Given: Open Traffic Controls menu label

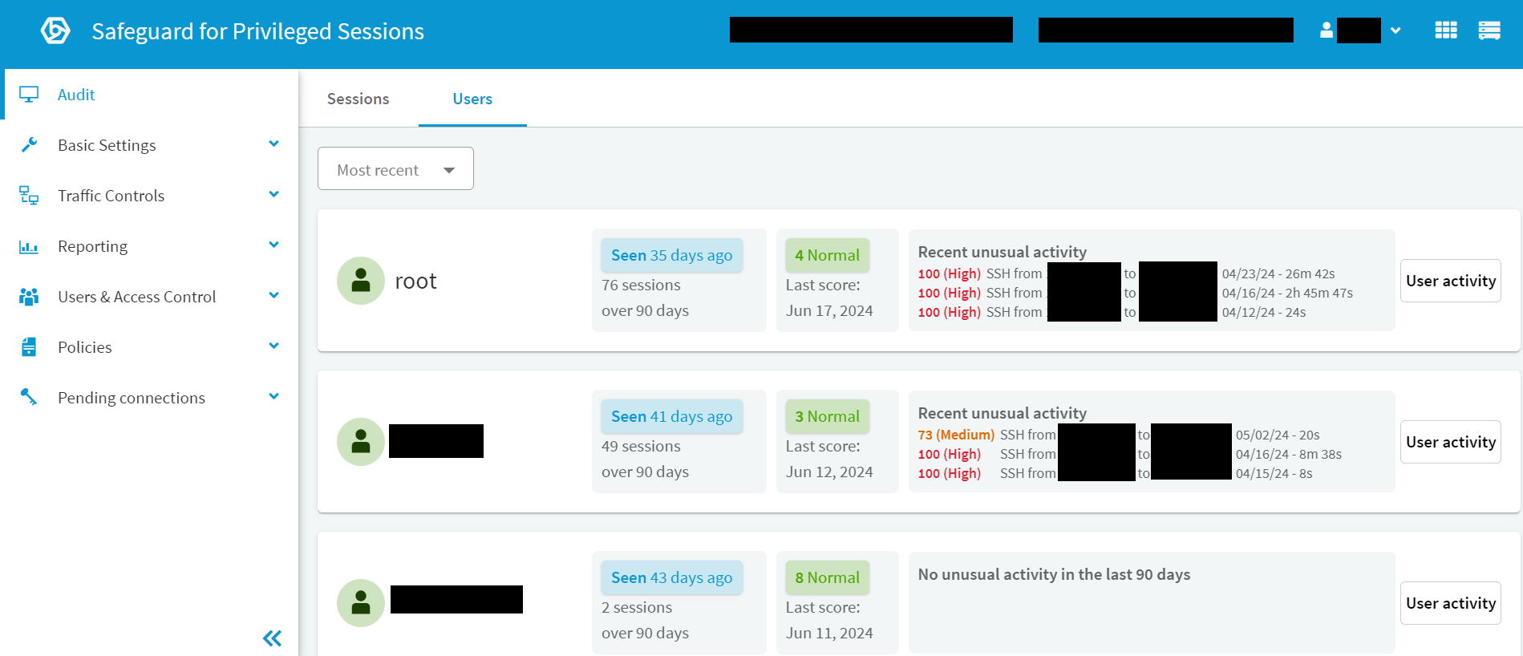Looking at the screenshot, I should (111, 196).
